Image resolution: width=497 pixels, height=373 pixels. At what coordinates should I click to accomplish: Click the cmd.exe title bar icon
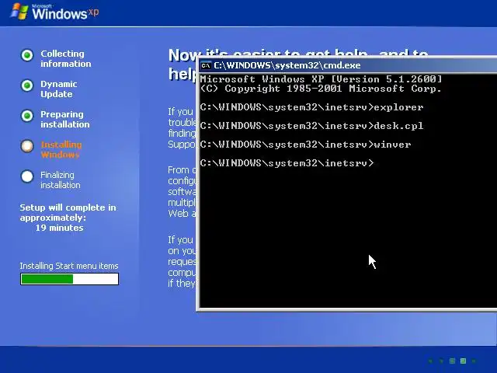(x=206, y=65)
